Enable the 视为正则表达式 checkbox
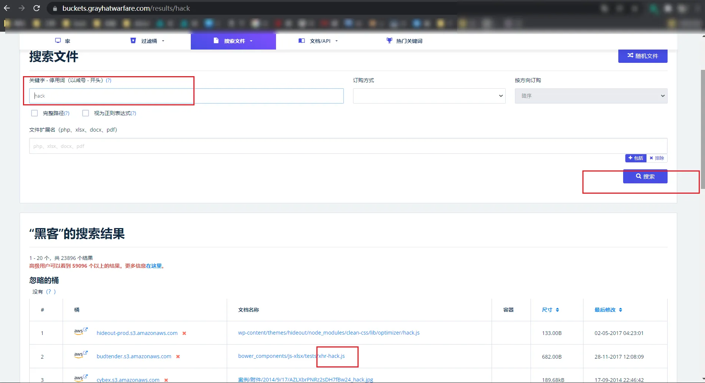Screen dimensions: 705x383 86,113
